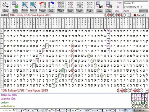Click the To field showing Deuteronomy 34:12
Image resolution: width=149 pixels, height=112 pixels.
136,7
